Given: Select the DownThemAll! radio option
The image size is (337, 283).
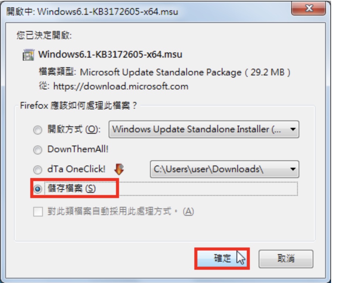Looking at the screenshot, I should 38,150.
